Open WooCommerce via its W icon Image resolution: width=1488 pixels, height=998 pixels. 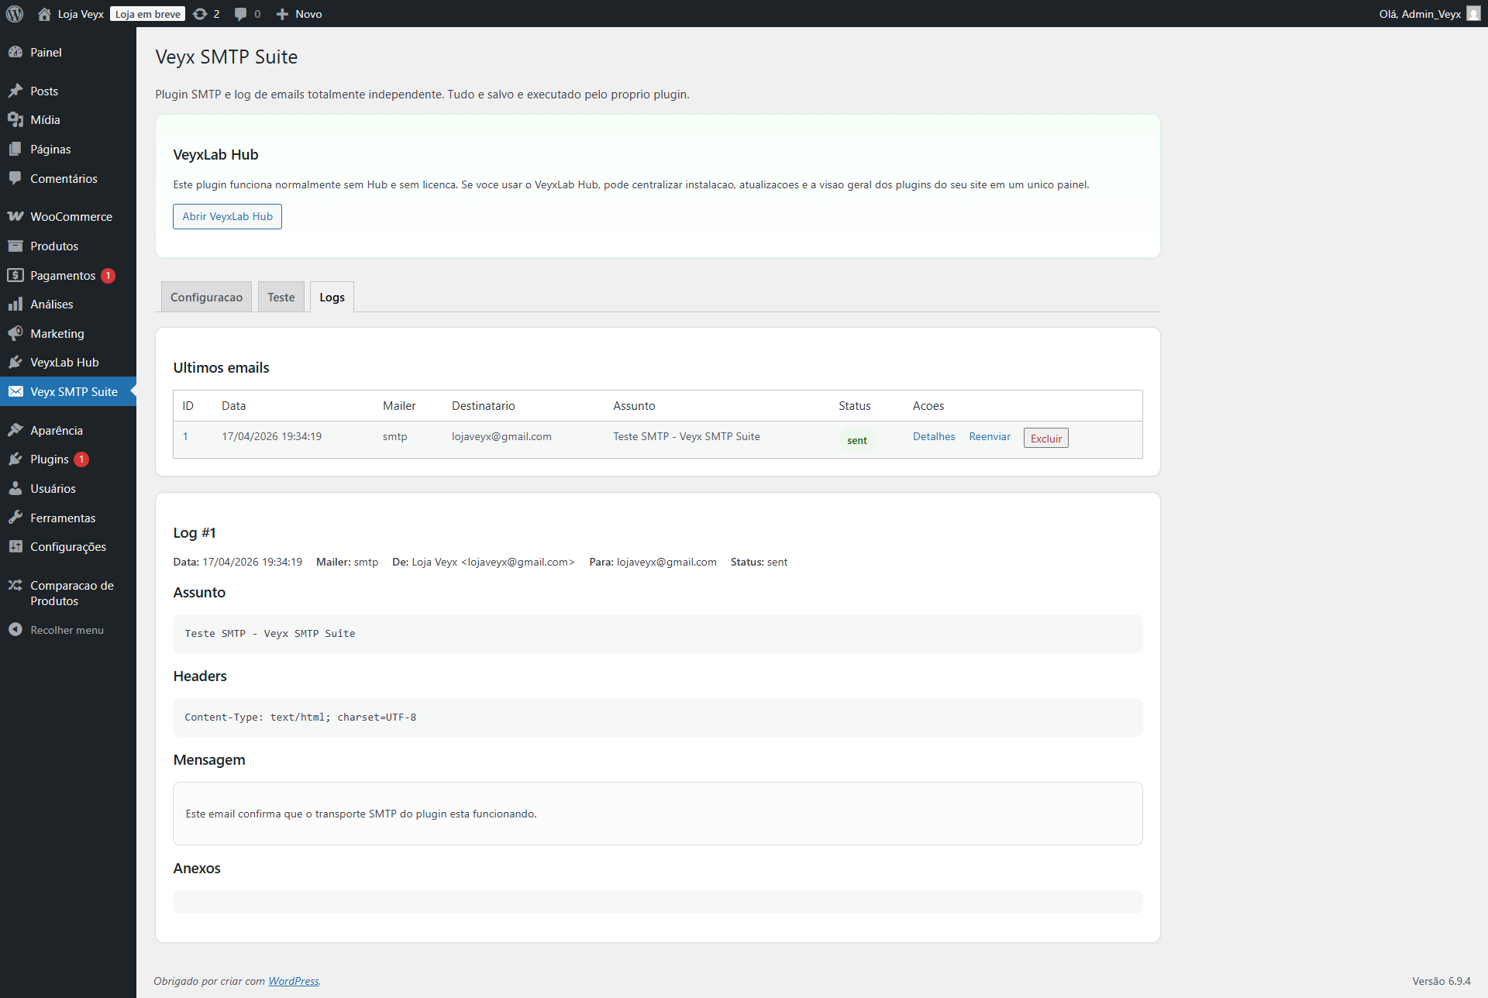pos(16,216)
